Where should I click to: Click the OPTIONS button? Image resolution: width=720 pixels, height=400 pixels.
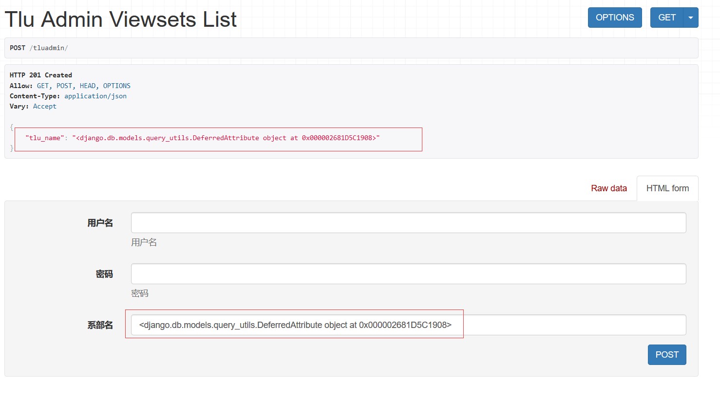pyautogui.click(x=615, y=18)
